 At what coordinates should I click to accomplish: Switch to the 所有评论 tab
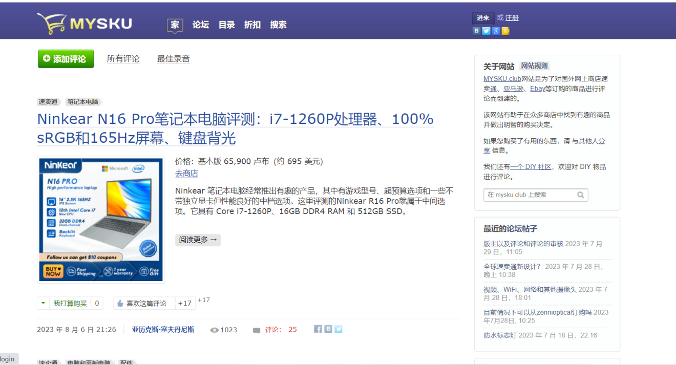123,58
